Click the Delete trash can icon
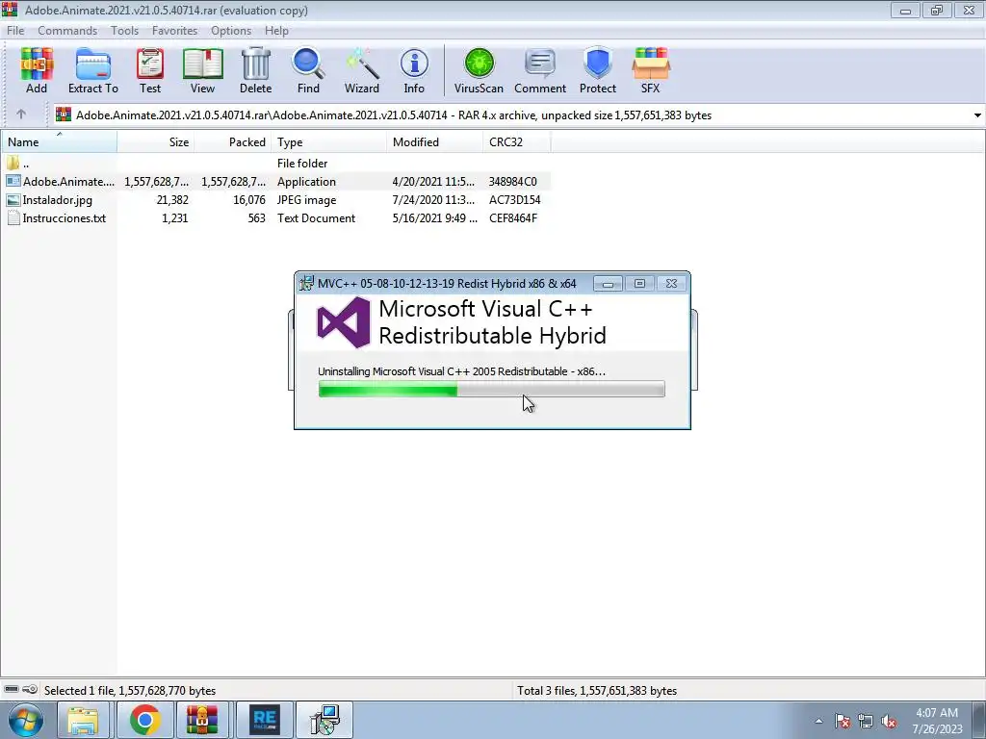This screenshot has height=739, width=986. click(x=255, y=70)
